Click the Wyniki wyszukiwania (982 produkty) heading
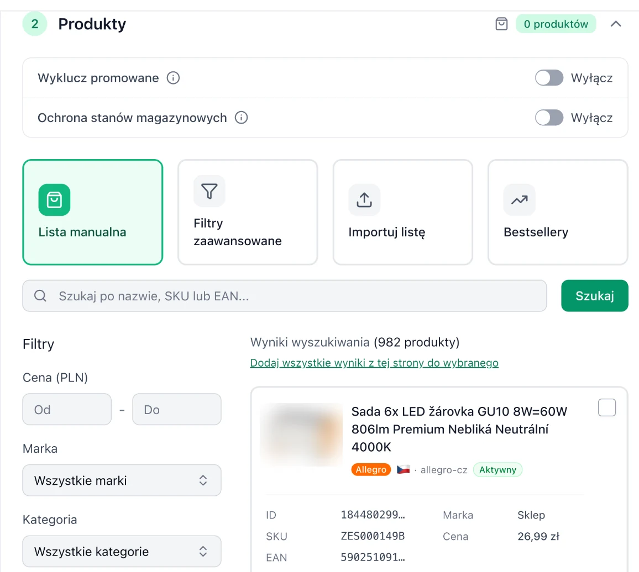 [x=354, y=342]
